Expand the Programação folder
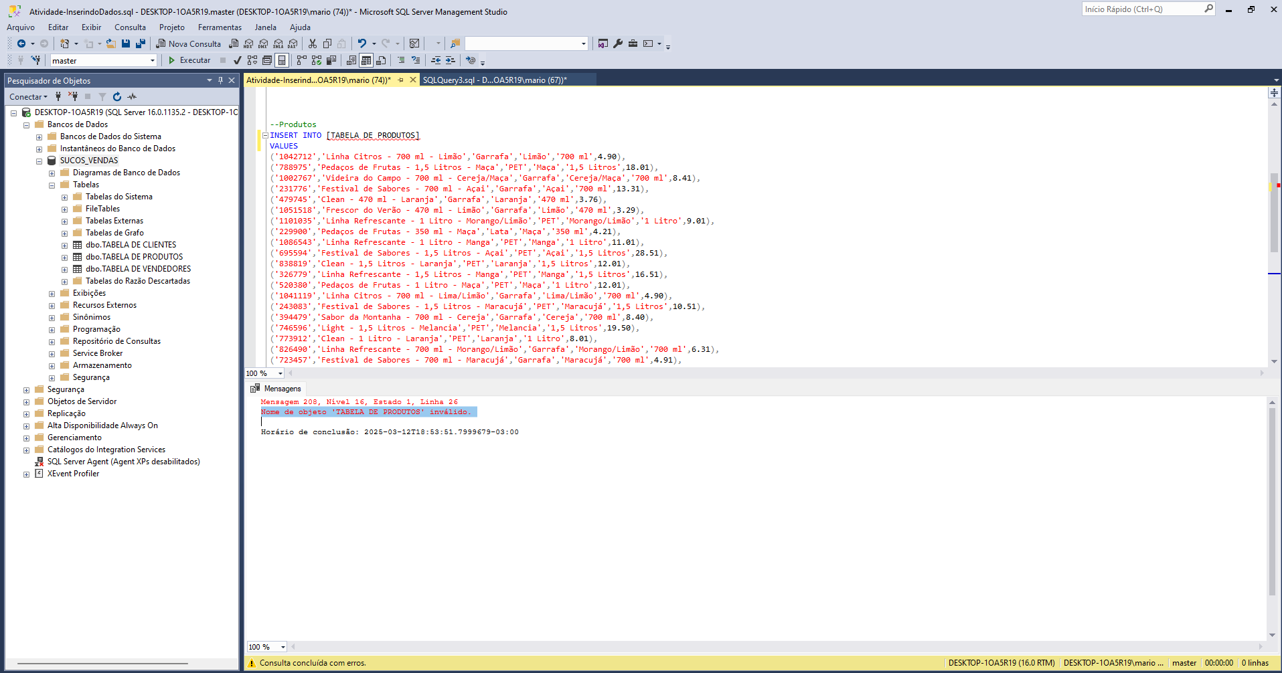The height and width of the screenshot is (673, 1282). pyautogui.click(x=52, y=329)
